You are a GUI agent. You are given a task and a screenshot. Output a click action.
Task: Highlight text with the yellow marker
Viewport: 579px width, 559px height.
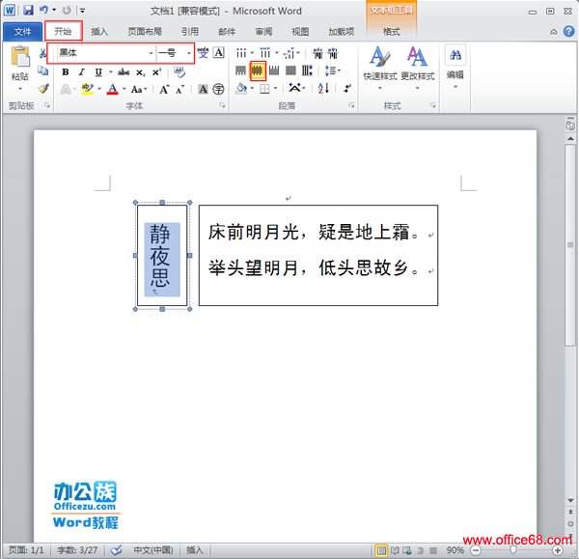click(x=88, y=89)
